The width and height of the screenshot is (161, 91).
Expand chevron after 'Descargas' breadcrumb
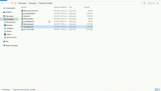37,3
